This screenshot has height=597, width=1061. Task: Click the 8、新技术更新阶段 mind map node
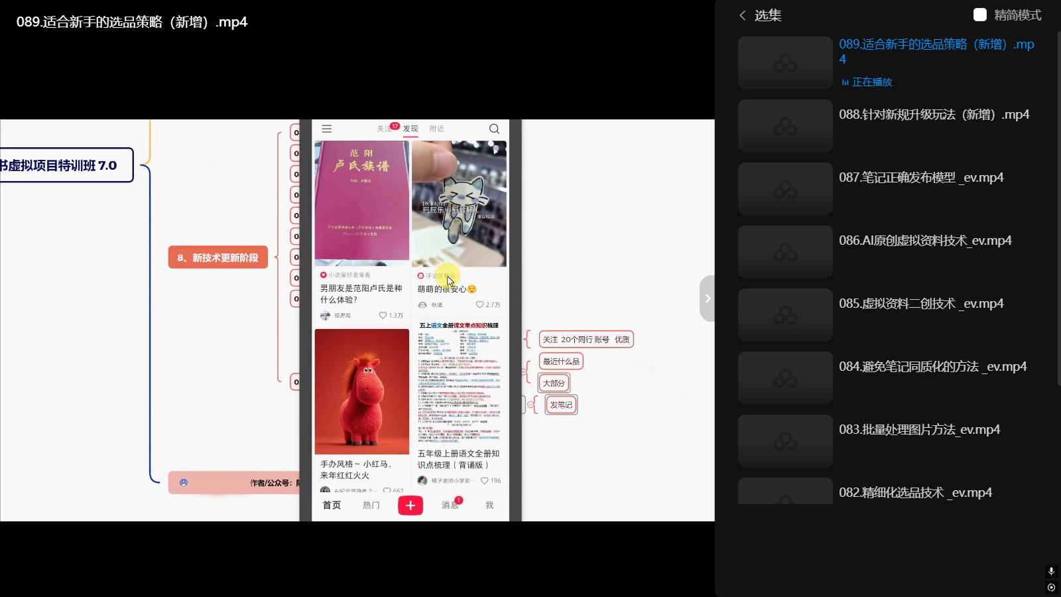click(218, 257)
